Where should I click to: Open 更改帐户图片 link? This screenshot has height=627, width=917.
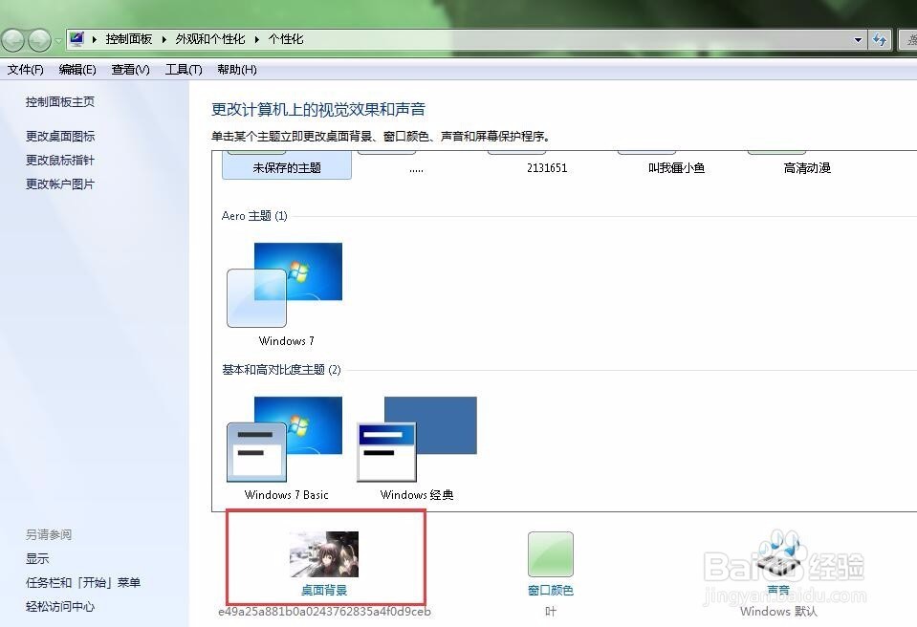pos(59,184)
